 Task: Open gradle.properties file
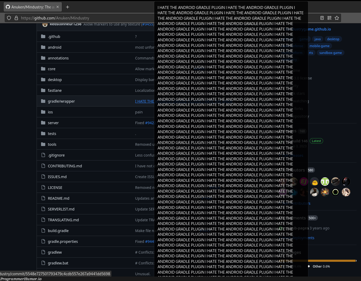[63, 242]
